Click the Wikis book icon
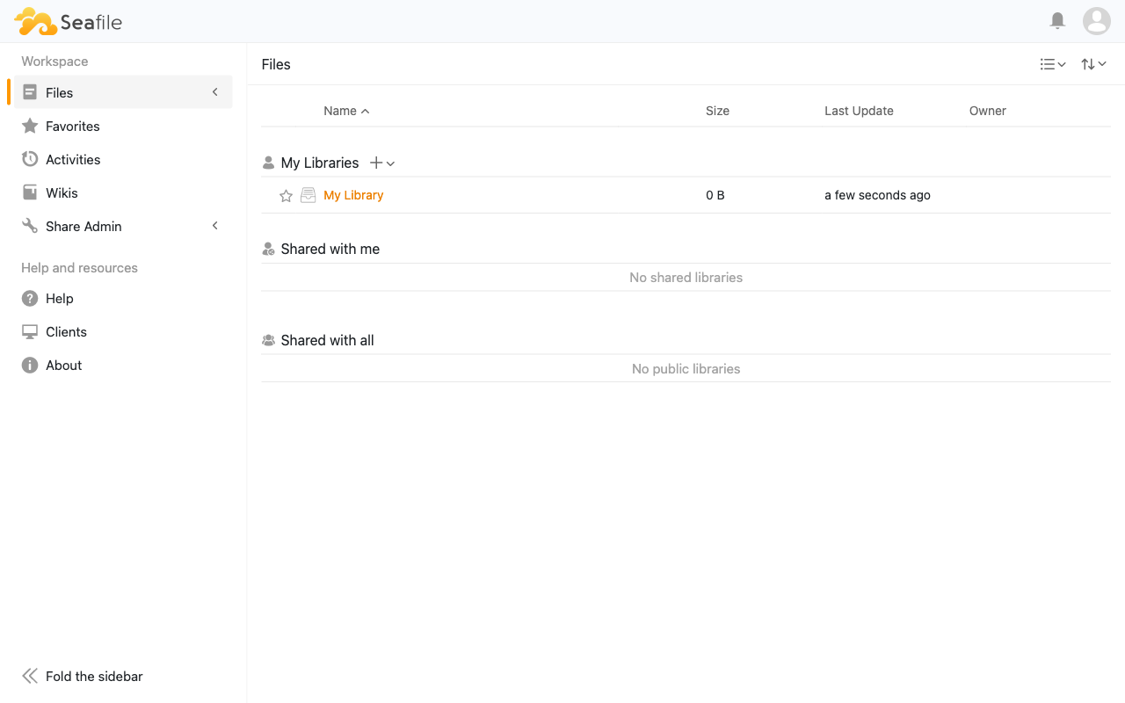 coord(30,192)
